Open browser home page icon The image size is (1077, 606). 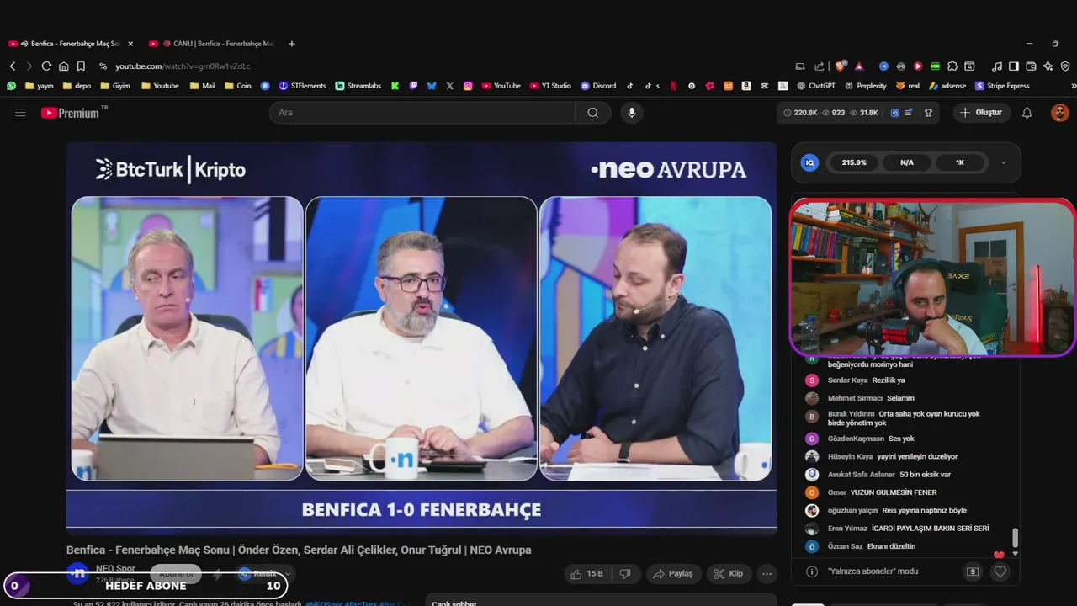(64, 66)
